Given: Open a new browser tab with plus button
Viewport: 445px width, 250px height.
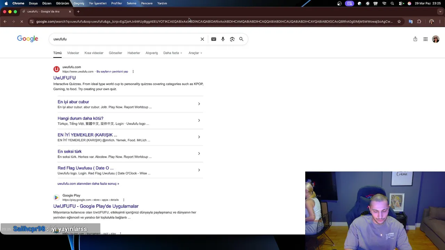Looking at the screenshot, I should [x=78, y=11].
